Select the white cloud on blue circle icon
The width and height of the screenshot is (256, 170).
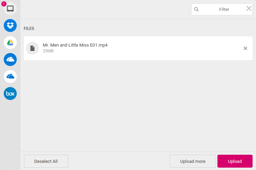pos(10,60)
